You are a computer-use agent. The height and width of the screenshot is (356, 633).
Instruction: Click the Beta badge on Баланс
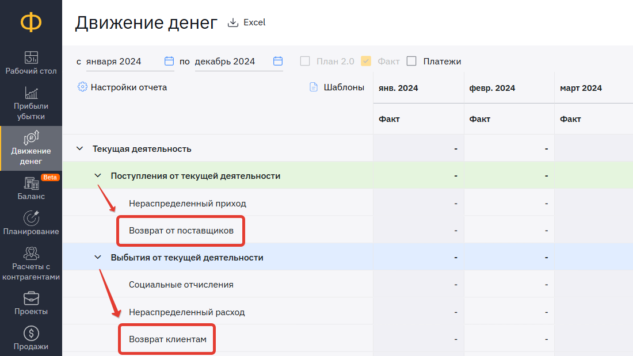[50, 177]
